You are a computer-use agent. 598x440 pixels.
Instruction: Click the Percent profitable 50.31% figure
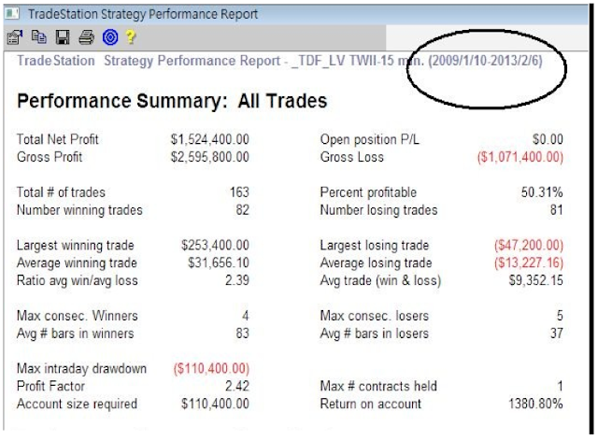tap(542, 192)
